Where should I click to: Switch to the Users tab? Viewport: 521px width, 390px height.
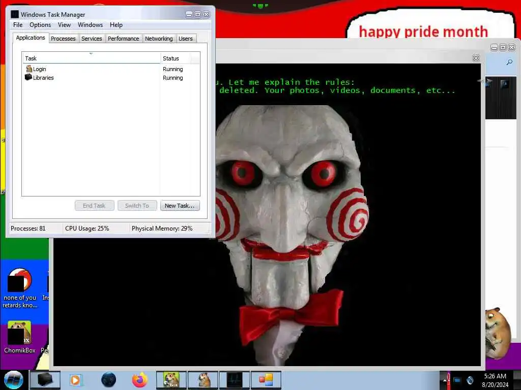pos(185,39)
